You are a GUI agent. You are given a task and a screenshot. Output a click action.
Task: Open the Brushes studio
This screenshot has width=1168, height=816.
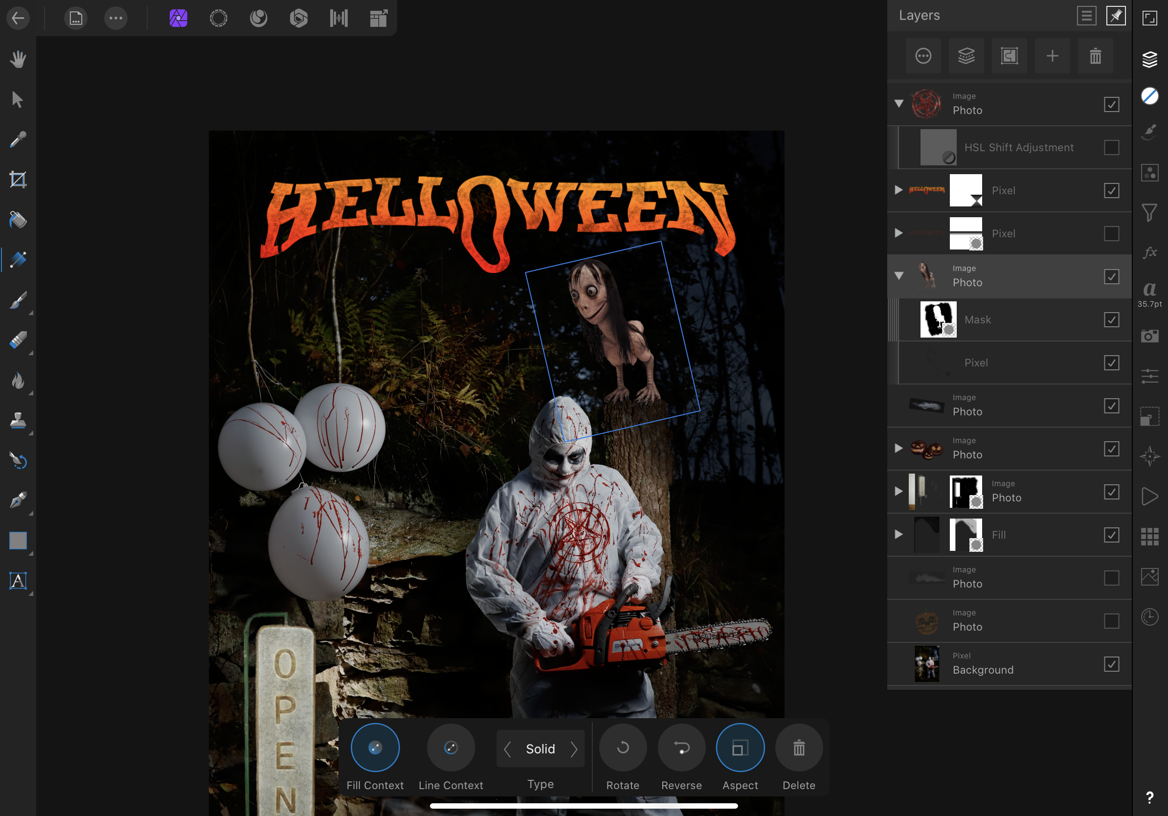1150,132
